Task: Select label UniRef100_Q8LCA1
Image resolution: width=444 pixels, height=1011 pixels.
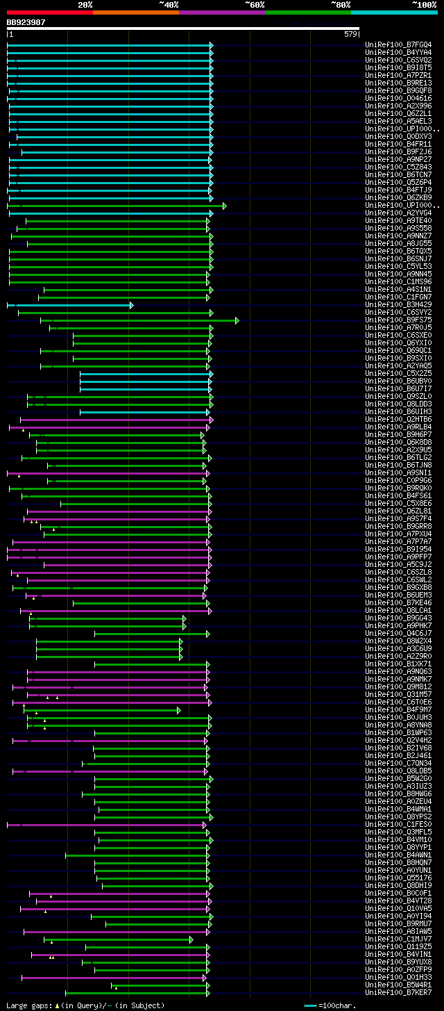Action: pos(398,611)
